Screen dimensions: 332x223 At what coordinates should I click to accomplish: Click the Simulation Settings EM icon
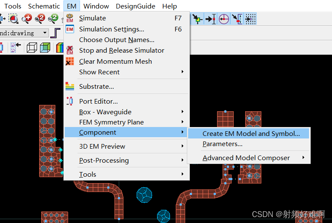click(70, 29)
